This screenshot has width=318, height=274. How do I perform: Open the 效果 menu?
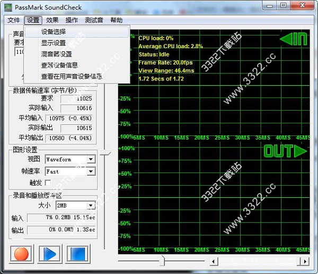click(52, 20)
